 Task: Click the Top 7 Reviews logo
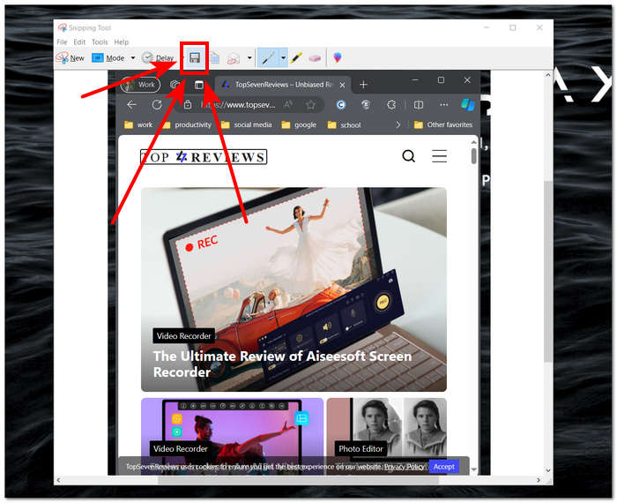(x=204, y=157)
